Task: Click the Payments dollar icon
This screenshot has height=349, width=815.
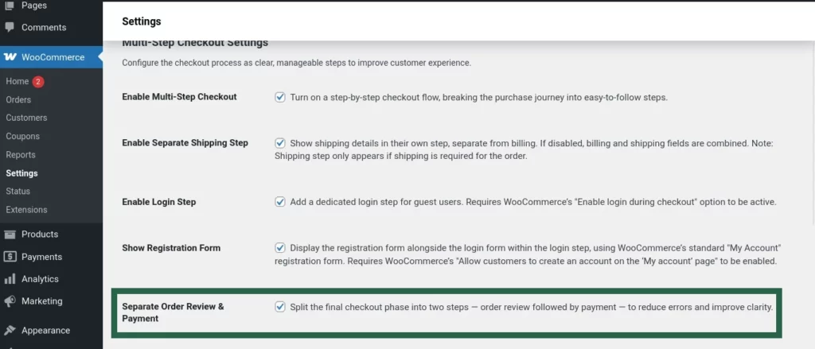Action: 10,257
